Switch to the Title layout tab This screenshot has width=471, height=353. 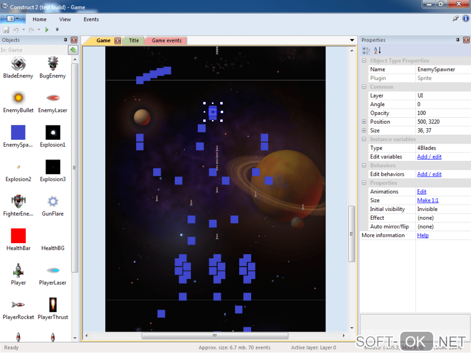(133, 41)
